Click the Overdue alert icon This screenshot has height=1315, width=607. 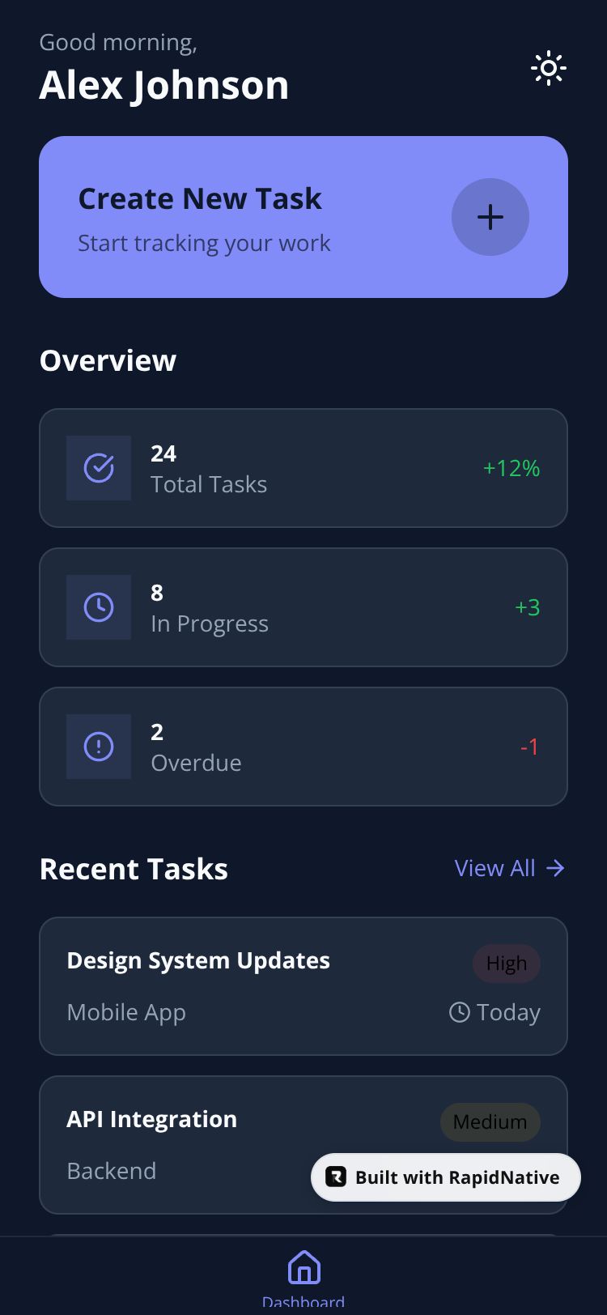[99, 747]
